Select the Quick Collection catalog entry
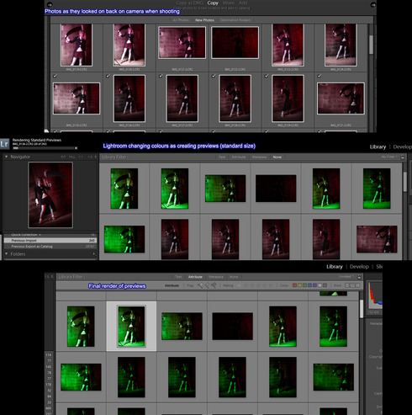The height and width of the screenshot is (415, 412). [x=50, y=235]
